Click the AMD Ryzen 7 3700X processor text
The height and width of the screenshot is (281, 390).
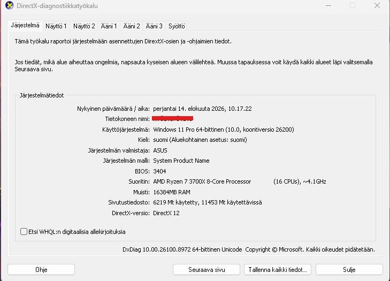(x=202, y=181)
